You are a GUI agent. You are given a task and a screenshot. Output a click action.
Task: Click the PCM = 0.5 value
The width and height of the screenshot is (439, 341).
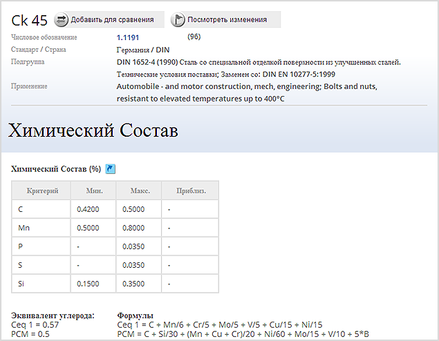(30, 334)
